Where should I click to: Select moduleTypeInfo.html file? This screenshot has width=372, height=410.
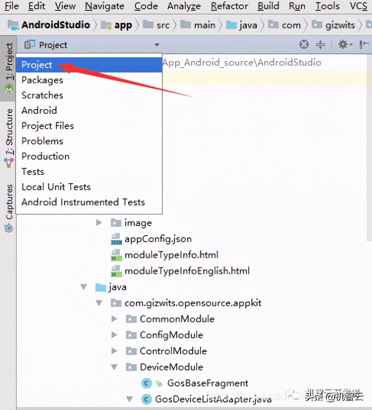[171, 255]
